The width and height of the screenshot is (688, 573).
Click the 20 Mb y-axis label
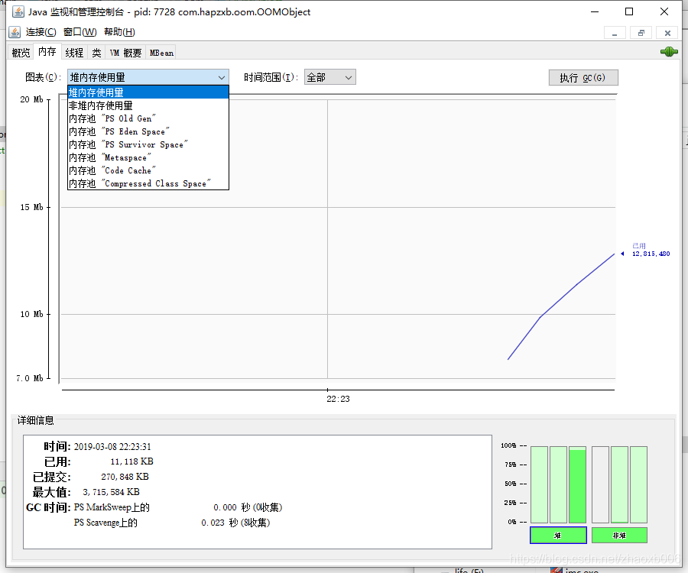pos(31,99)
